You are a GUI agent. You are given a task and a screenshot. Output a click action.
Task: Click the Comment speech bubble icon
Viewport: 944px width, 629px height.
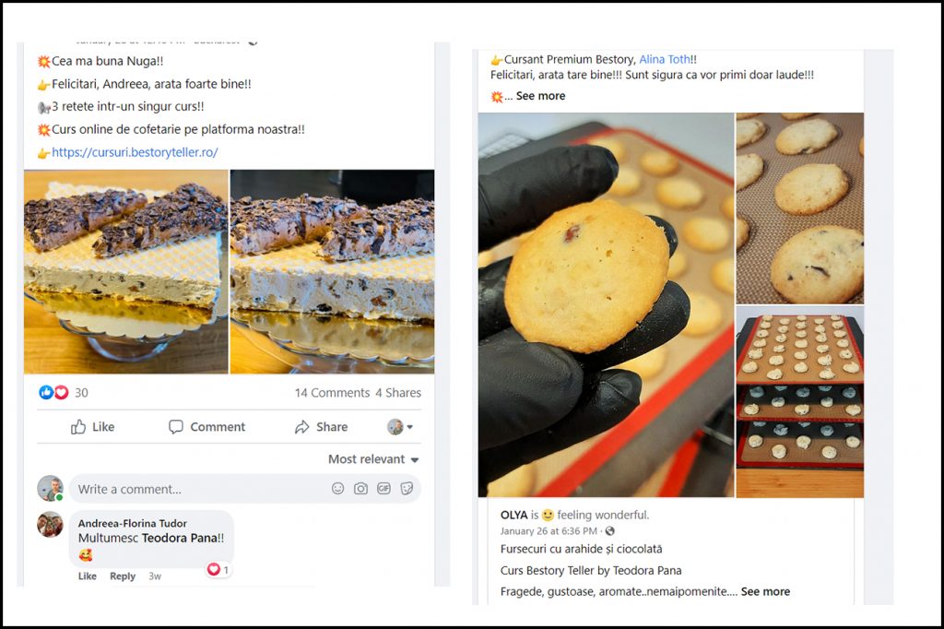pos(175,427)
